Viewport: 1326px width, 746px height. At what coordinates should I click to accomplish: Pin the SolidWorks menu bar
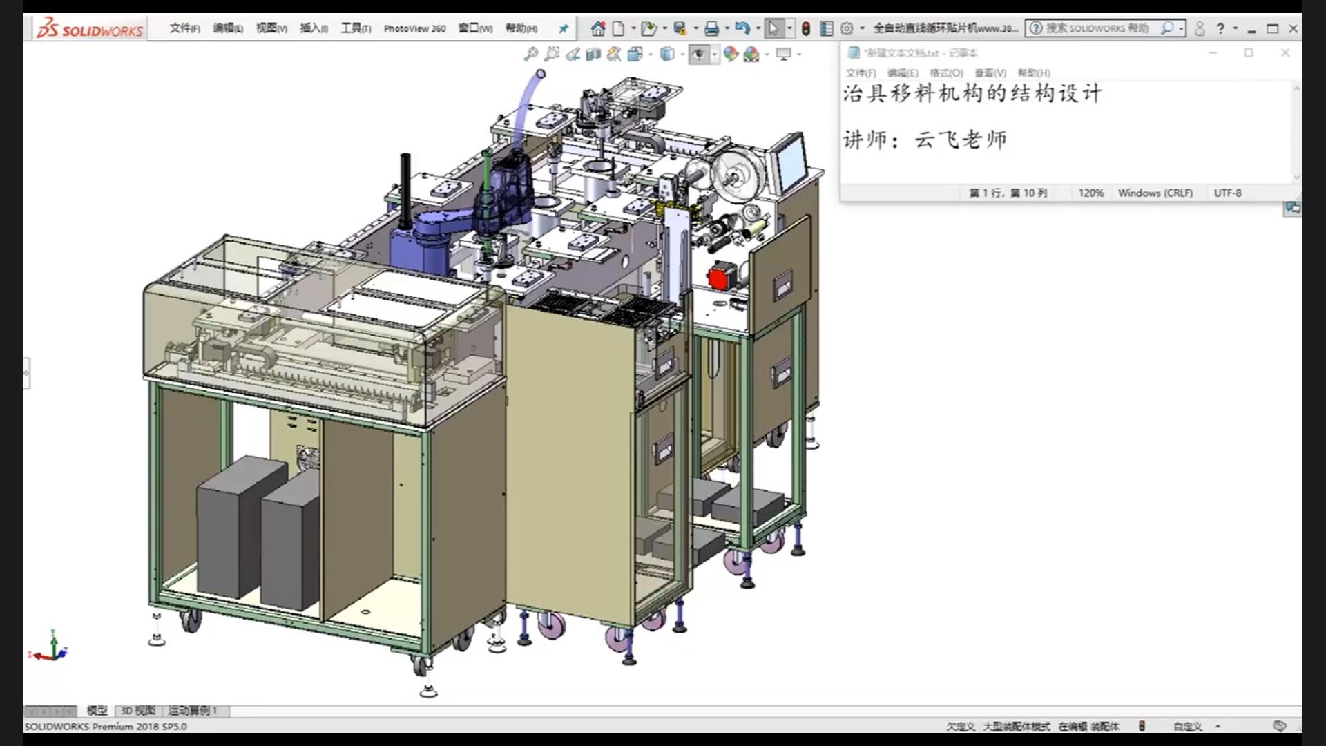[564, 28]
